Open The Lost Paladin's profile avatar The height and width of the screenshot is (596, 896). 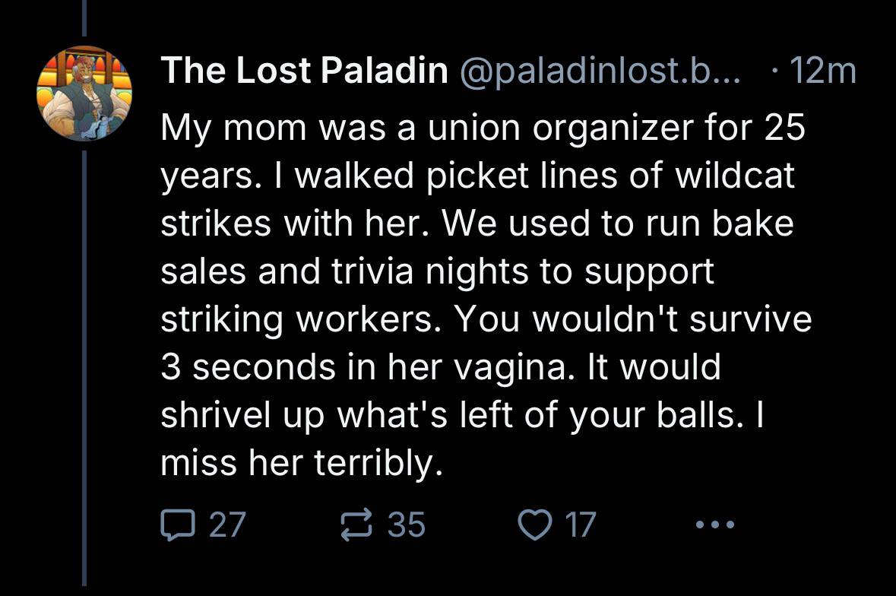coord(84,93)
